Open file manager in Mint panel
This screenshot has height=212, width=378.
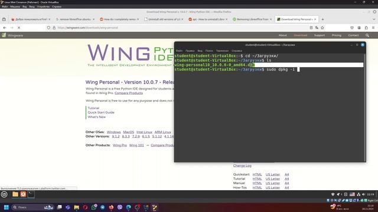click(x=15, y=194)
